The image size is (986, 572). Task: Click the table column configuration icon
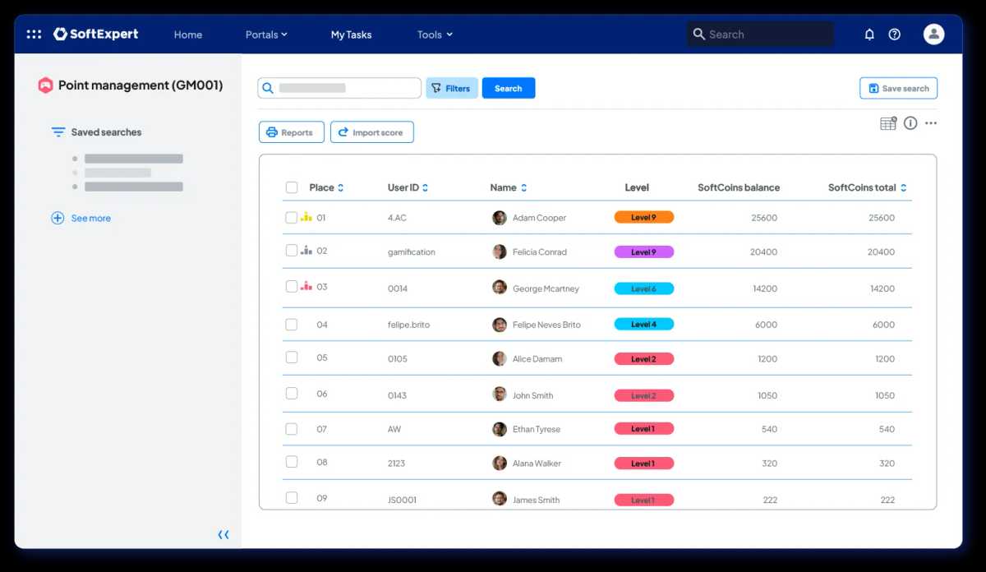pyautogui.click(x=888, y=123)
